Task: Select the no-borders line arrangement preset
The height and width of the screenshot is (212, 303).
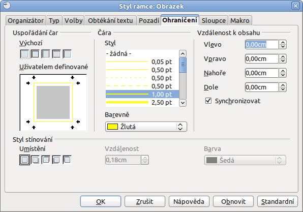Action: (x=24, y=54)
